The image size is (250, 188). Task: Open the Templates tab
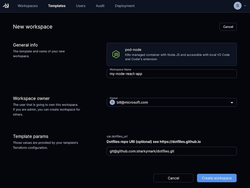[57, 6]
